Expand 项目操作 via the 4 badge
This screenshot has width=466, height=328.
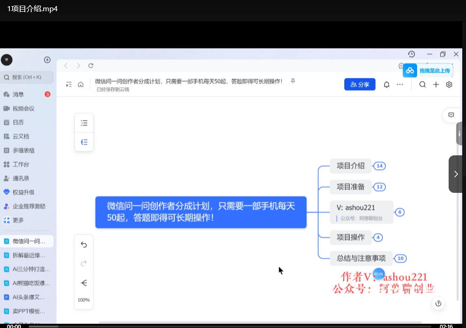tap(378, 237)
